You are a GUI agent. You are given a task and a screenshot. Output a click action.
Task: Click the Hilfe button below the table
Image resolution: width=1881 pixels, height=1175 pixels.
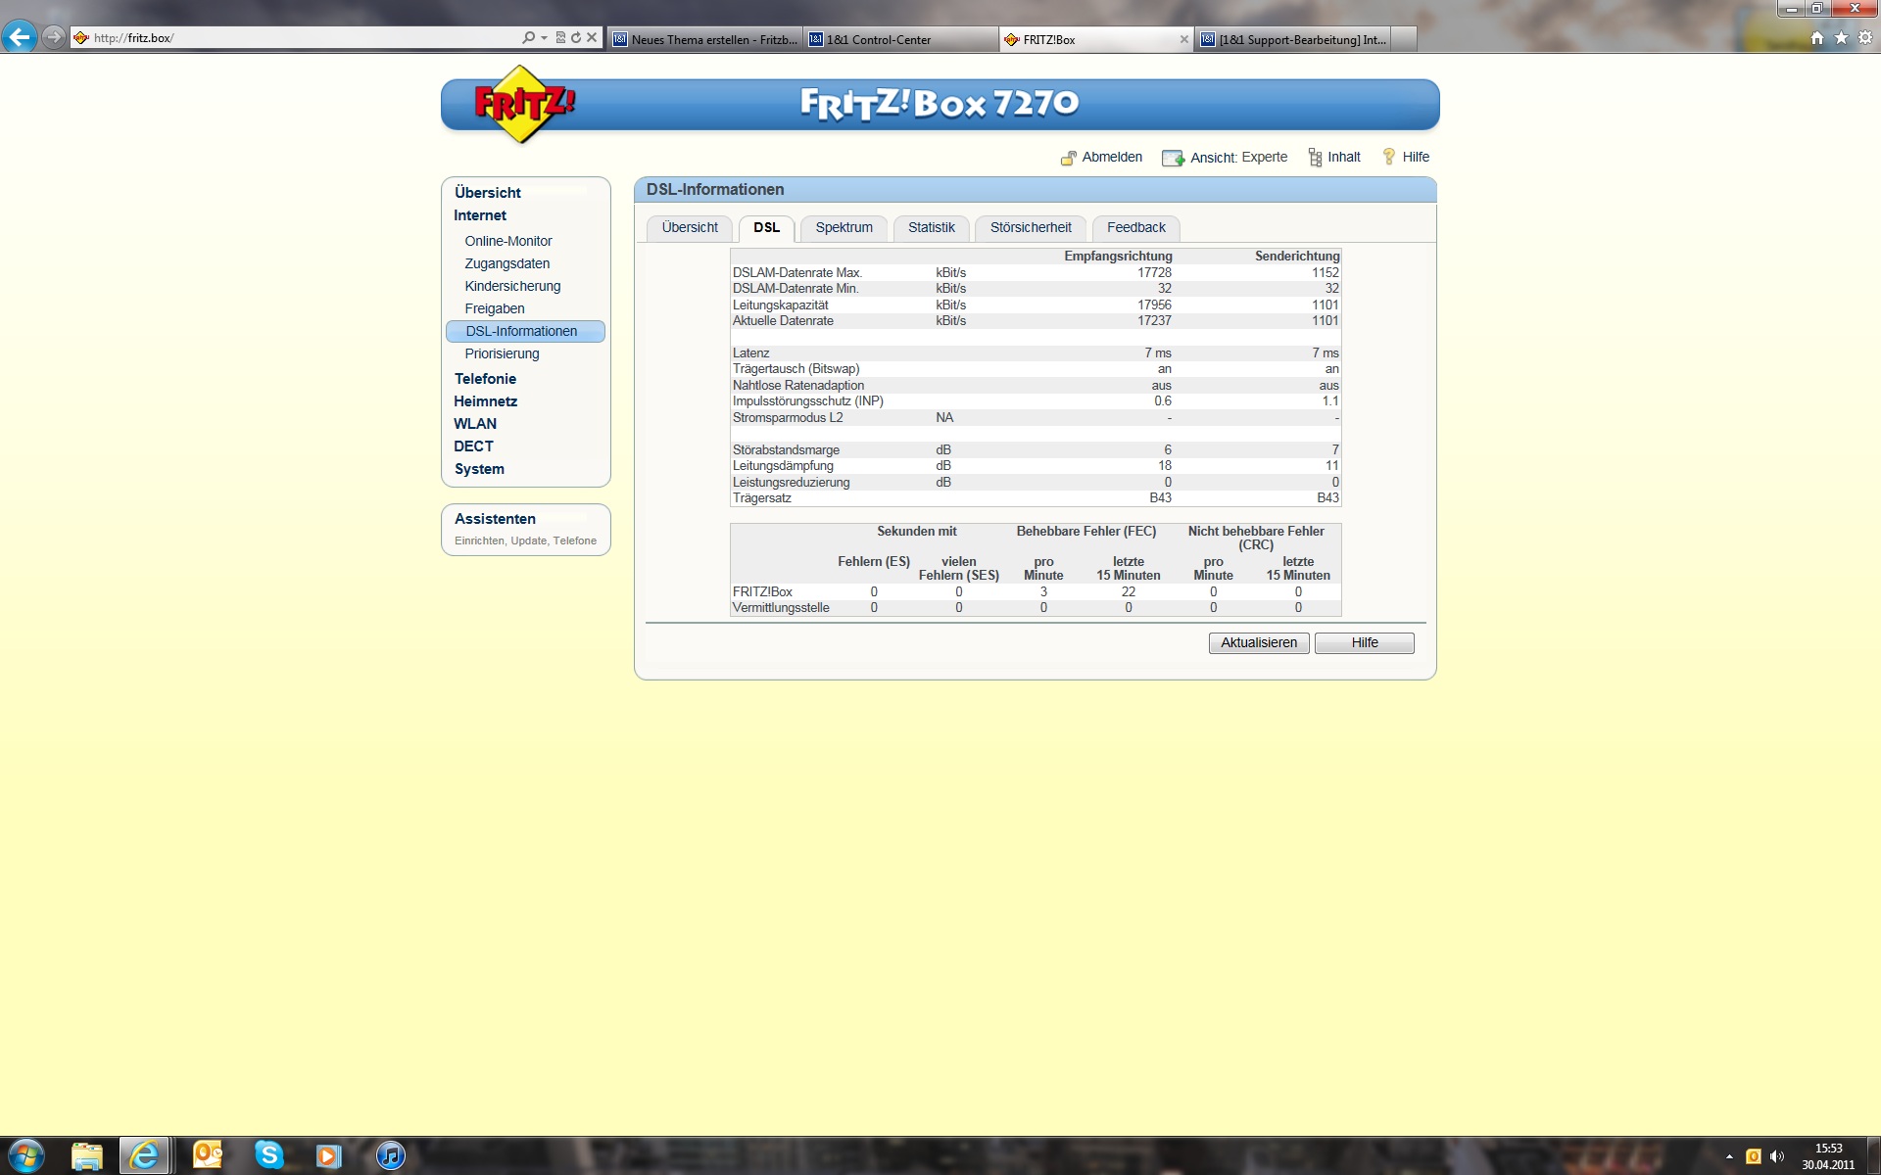coord(1365,643)
